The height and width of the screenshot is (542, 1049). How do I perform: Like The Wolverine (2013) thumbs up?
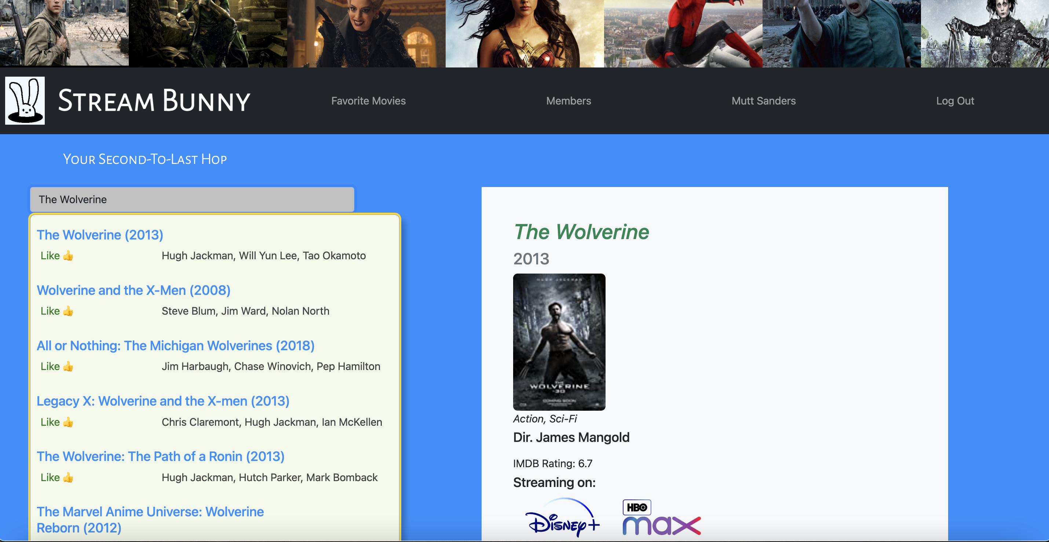pos(57,256)
